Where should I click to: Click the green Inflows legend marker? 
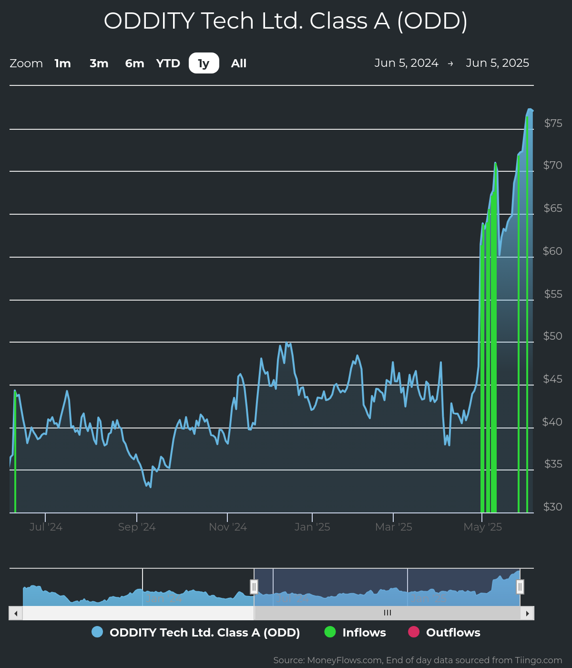point(330,632)
